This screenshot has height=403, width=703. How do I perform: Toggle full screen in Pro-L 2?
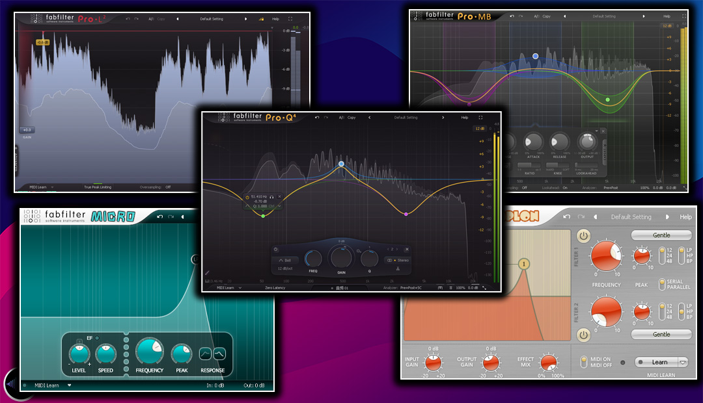click(290, 19)
